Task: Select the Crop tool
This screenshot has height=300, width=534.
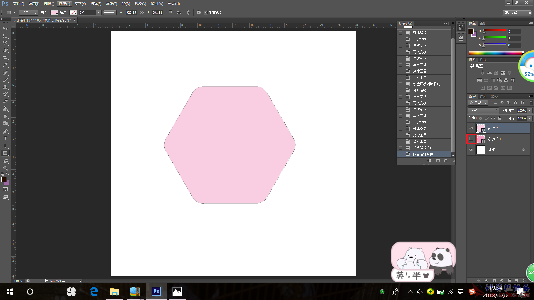Action: pos(5,57)
